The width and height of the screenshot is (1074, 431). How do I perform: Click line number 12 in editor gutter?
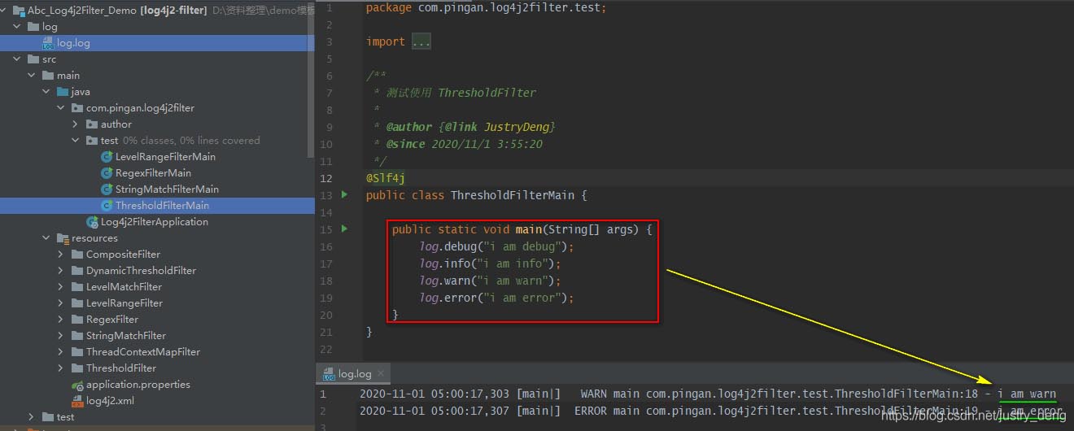(x=326, y=178)
